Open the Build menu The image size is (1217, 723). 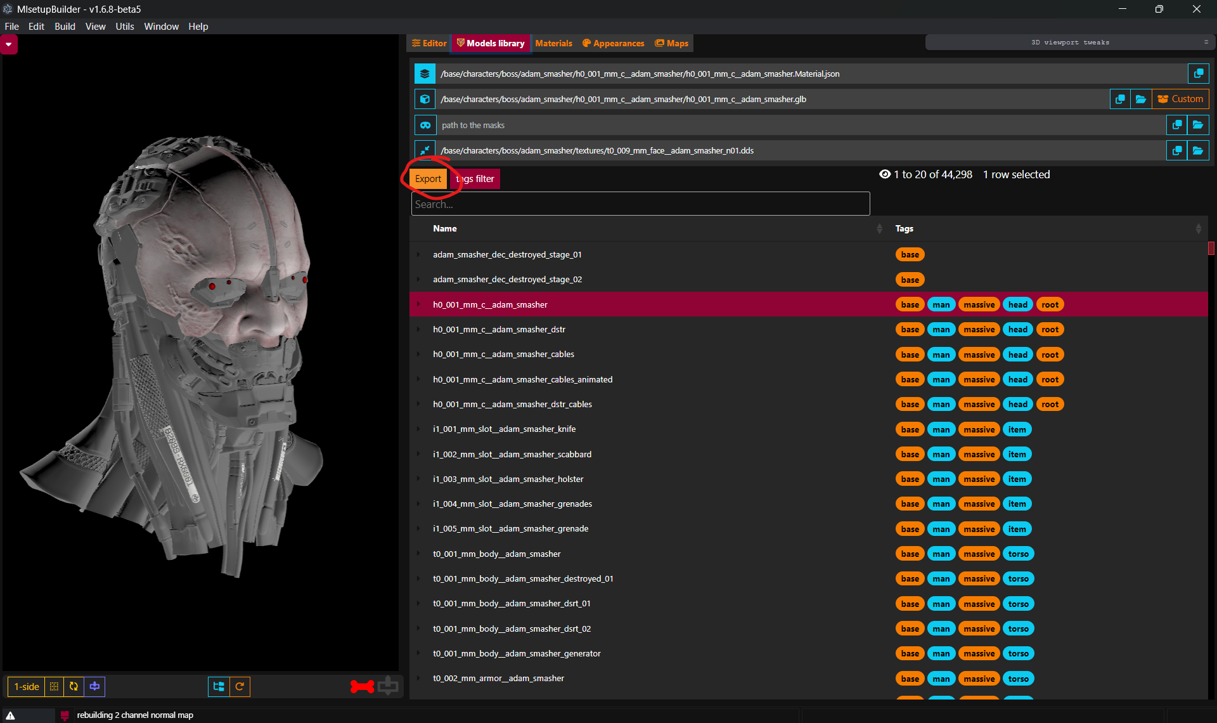[x=65, y=26]
